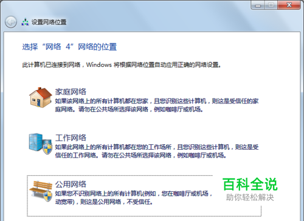Viewport: 304px width, 221px height.
Task: Click the network location title icon
Action: [x=25, y=22]
